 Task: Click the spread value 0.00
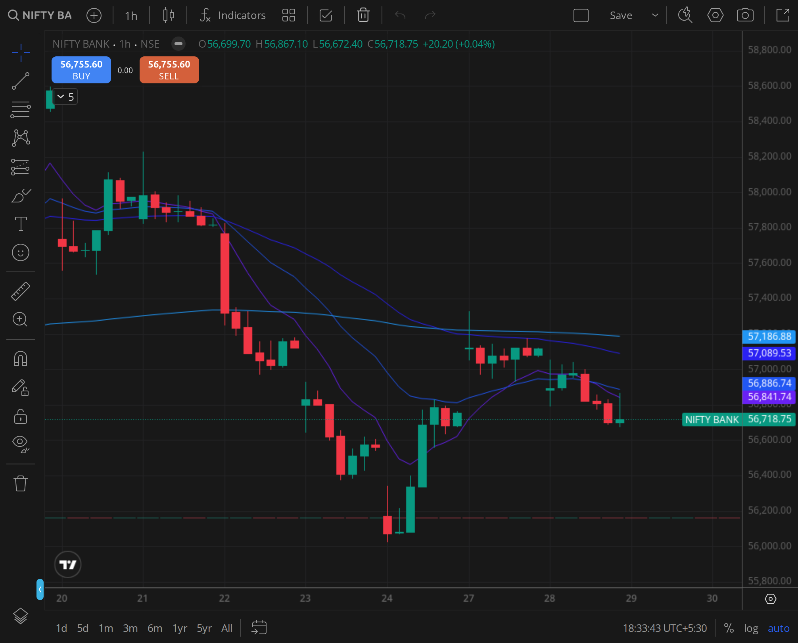[x=125, y=70]
